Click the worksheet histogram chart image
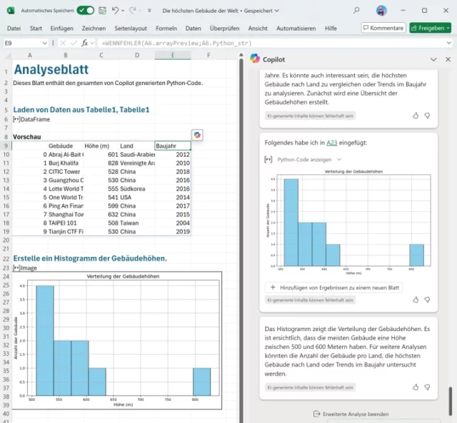This screenshot has width=457, height=423. point(117,340)
